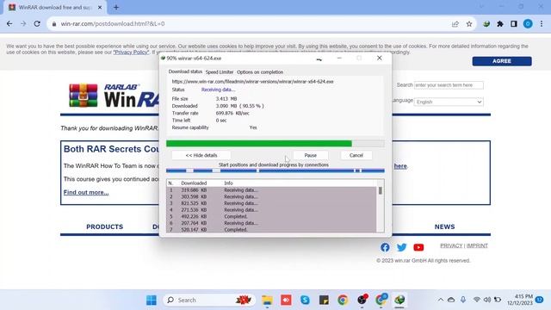The width and height of the screenshot is (551, 310).
Task: Show hidden system tray icons
Action: coord(440,300)
